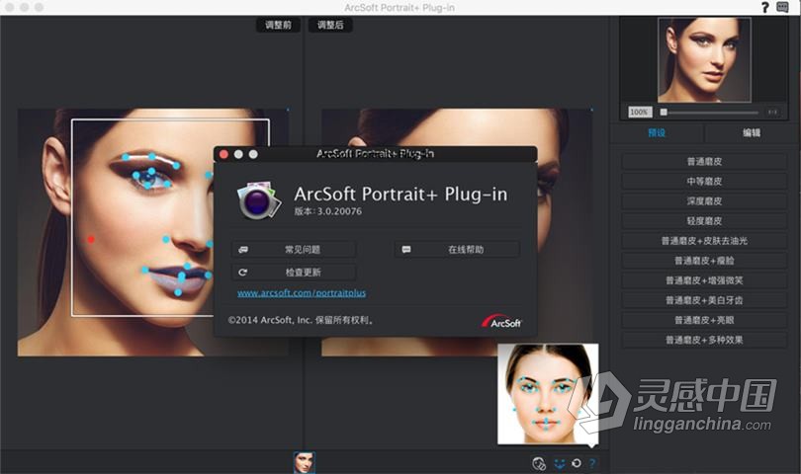Close the about dialog with red button
The image size is (801, 474).
point(223,154)
